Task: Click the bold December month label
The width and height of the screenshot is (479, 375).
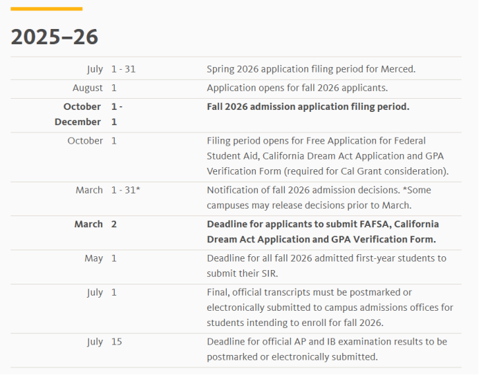Action: click(77, 122)
